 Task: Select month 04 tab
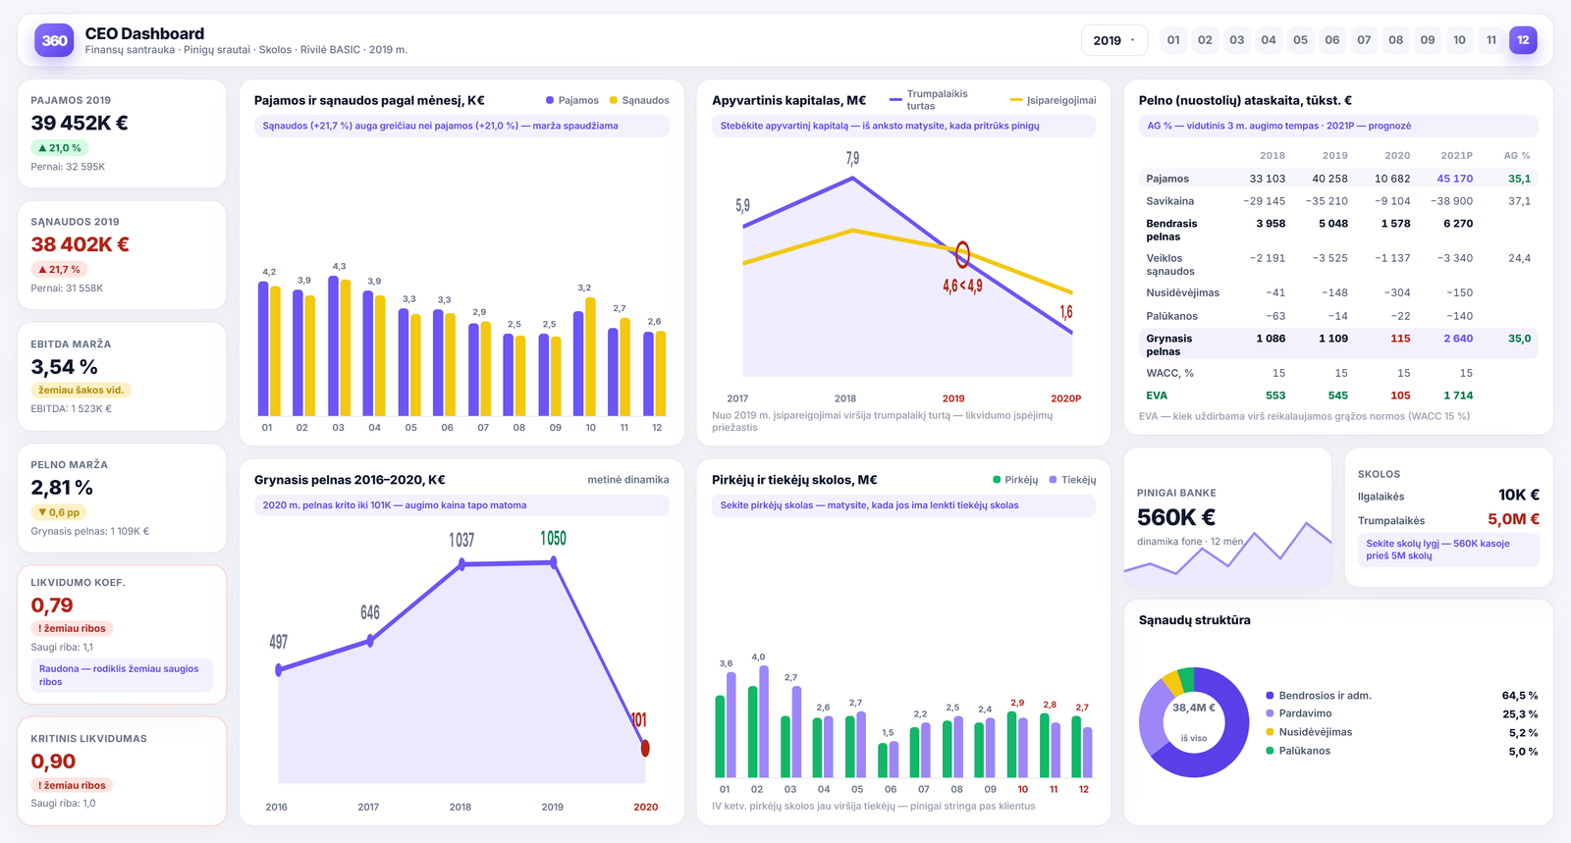tap(1269, 40)
